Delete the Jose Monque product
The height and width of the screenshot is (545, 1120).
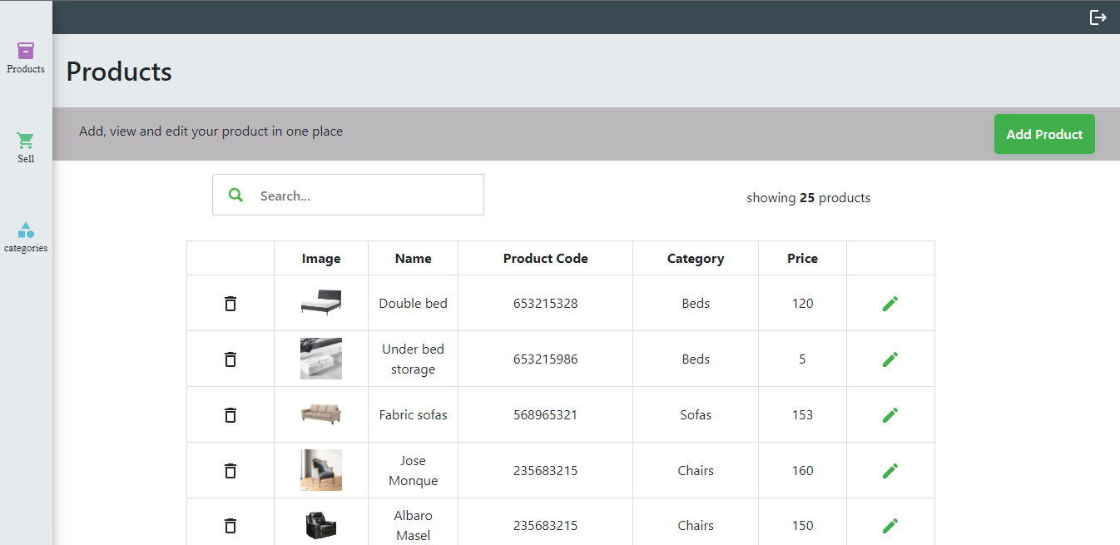[x=230, y=470]
